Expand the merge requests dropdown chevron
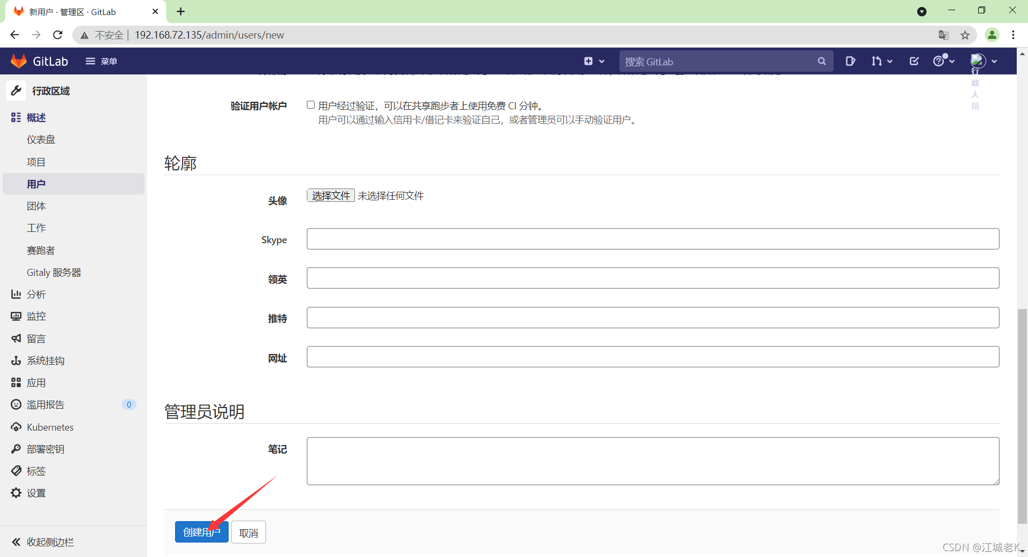 point(890,61)
